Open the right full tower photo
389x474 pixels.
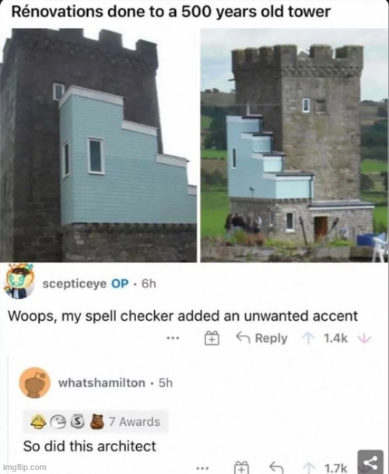pyautogui.click(x=294, y=145)
